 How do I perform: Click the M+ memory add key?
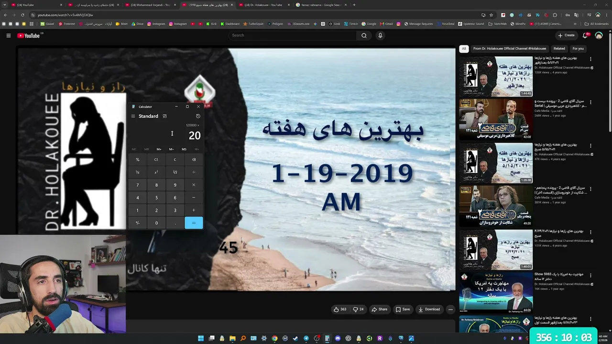159,149
